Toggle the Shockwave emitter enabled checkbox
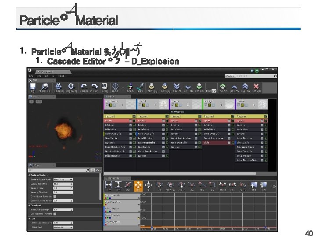This screenshot has height=237, width=316. tap(107, 105)
